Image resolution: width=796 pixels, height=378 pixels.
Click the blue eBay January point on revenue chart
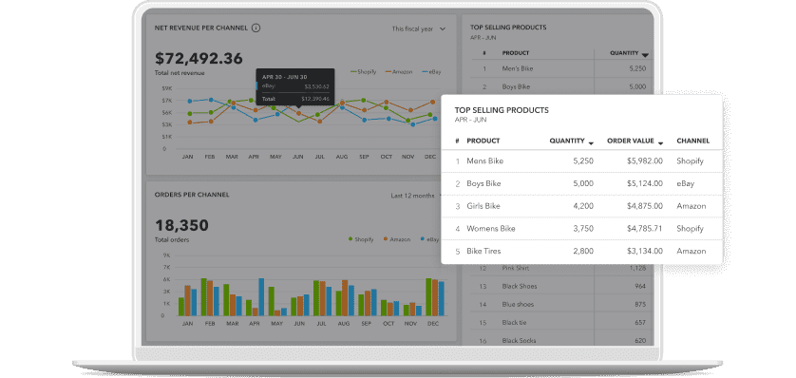click(x=189, y=101)
